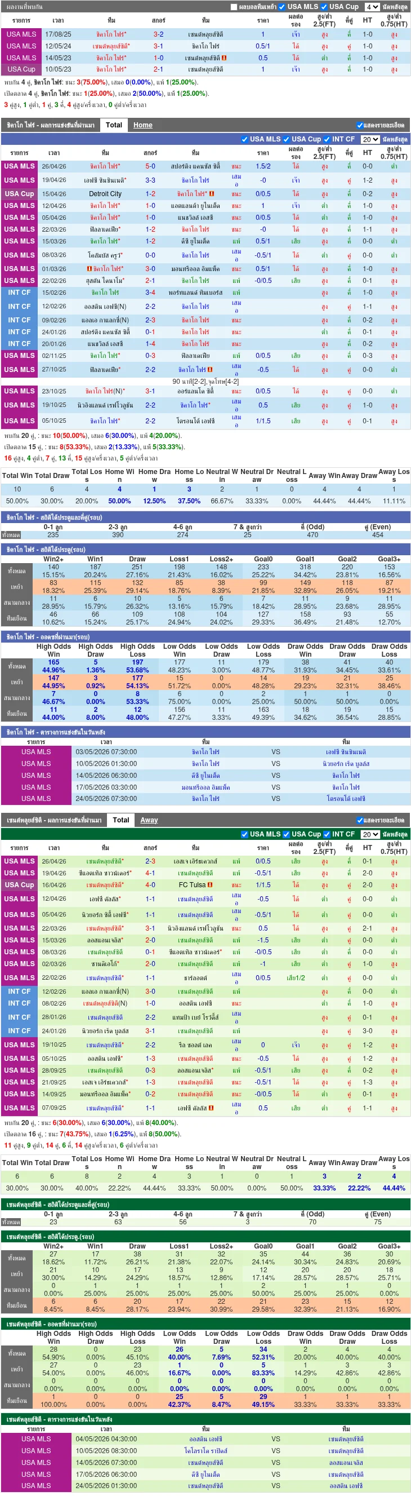411x1496 pixels.
Task: Enable the ผลบอลทีมเหย้า checkbox at top
Action: coord(234,7)
